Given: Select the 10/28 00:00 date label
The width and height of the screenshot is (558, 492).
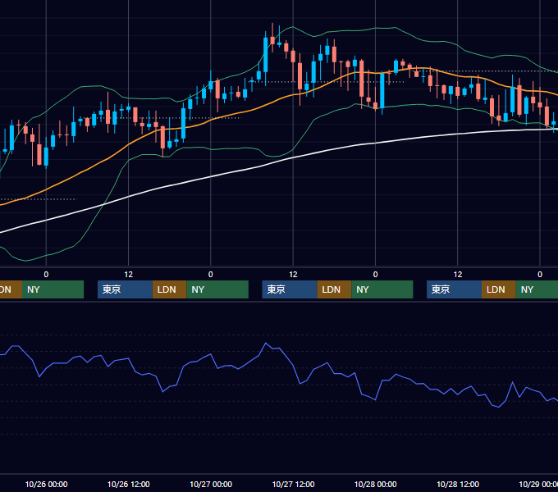Looking at the screenshot, I should [x=376, y=484].
